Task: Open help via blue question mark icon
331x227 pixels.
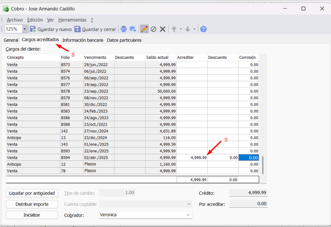Action: pyautogui.click(x=203, y=29)
